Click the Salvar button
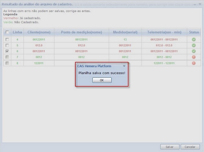The height and width of the screenshot is (152, 204). click(169, 147)
